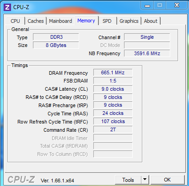189x186 pixels.
Task: Open the About tab
Action: pos(151,21)
